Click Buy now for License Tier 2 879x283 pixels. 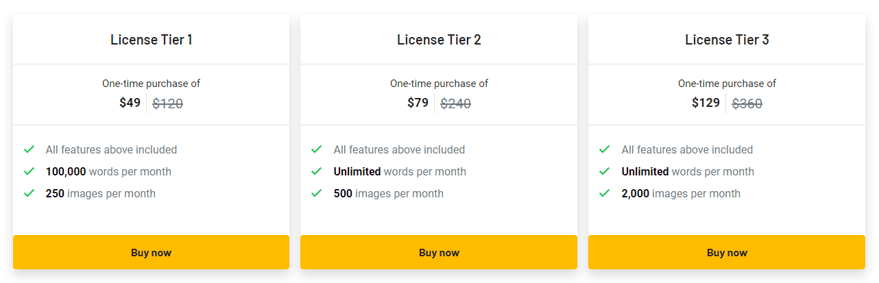439,252
